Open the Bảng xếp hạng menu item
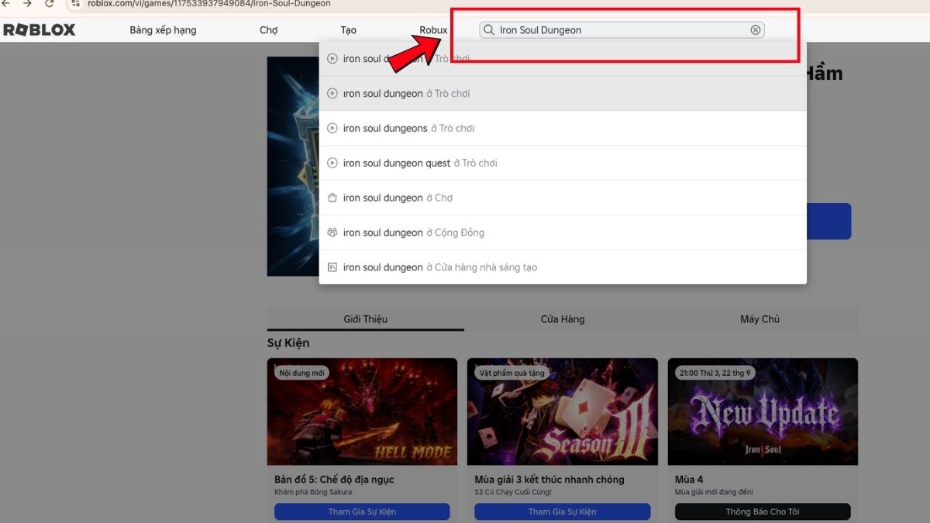Screen dimensions: 930x523 coord(163,30)
